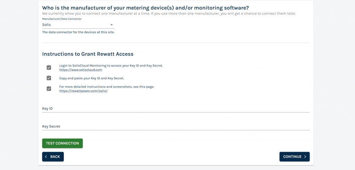Click the manufacturer question heading
The image size is (355, 170).
click(x=145, y=8)
